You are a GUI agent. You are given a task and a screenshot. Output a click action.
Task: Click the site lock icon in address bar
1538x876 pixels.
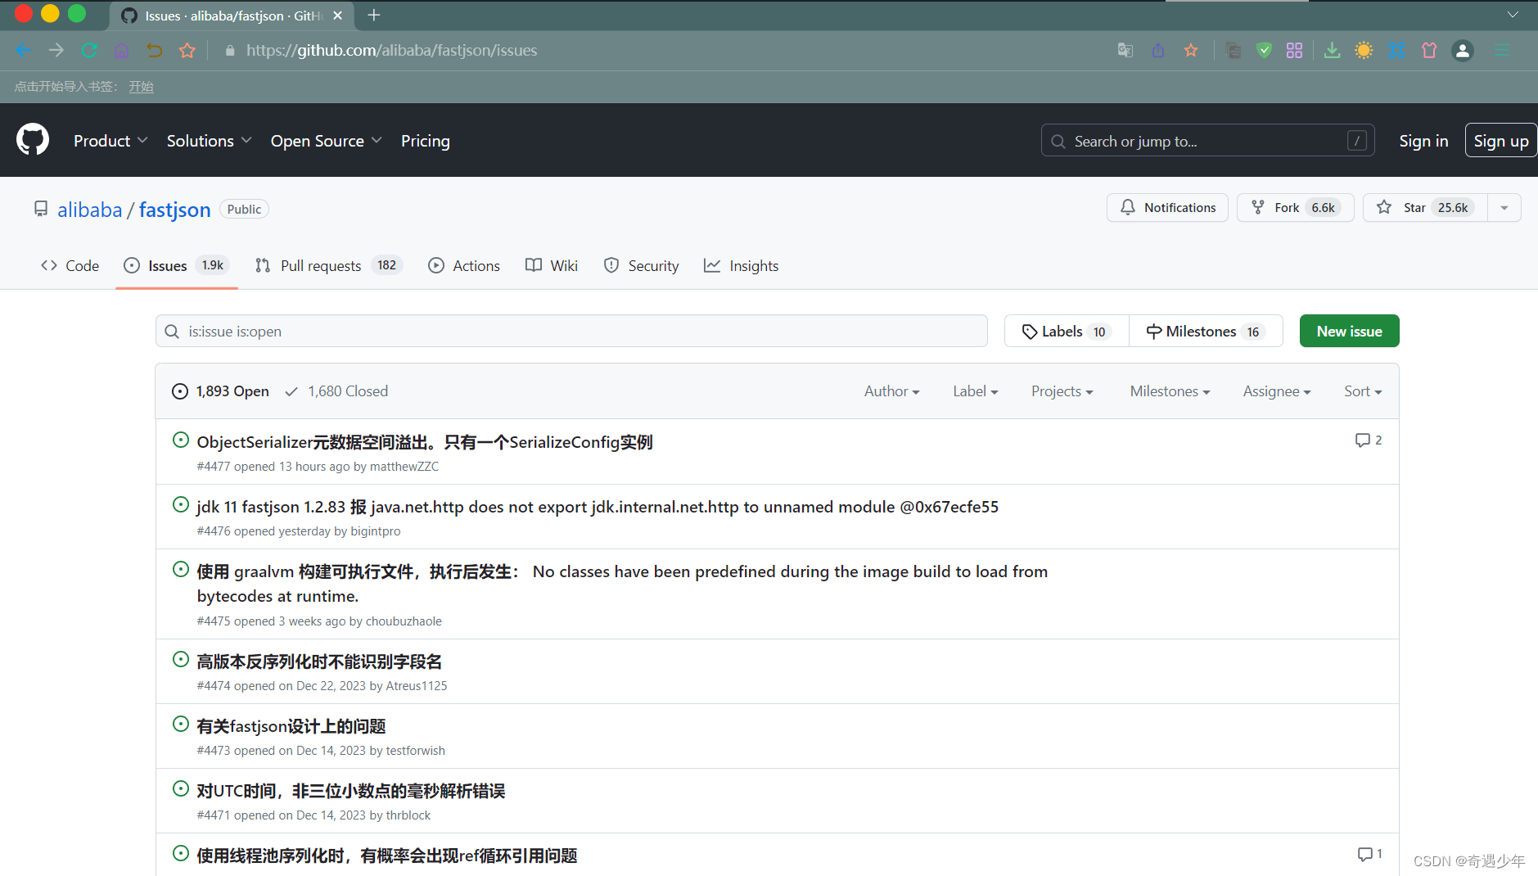(230, 50)
